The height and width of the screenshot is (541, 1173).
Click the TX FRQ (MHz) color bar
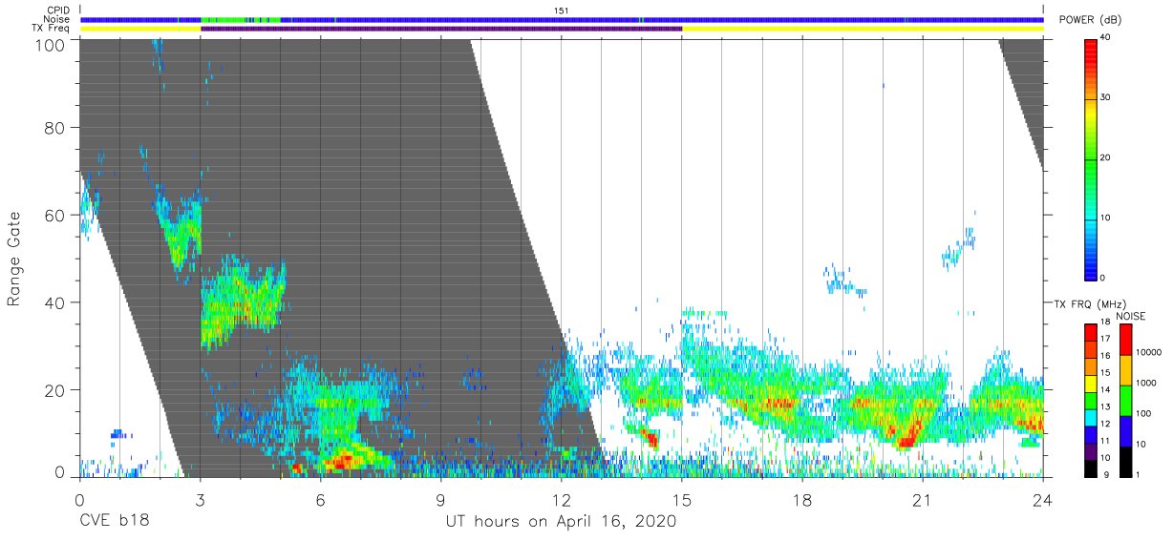[1091, 399]
